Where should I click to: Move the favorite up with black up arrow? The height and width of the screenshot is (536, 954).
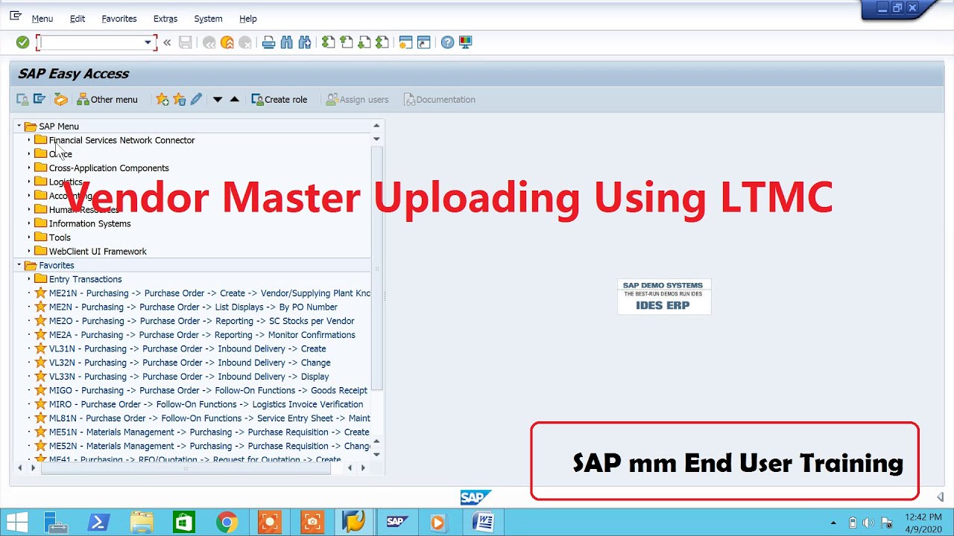(235, 99)
